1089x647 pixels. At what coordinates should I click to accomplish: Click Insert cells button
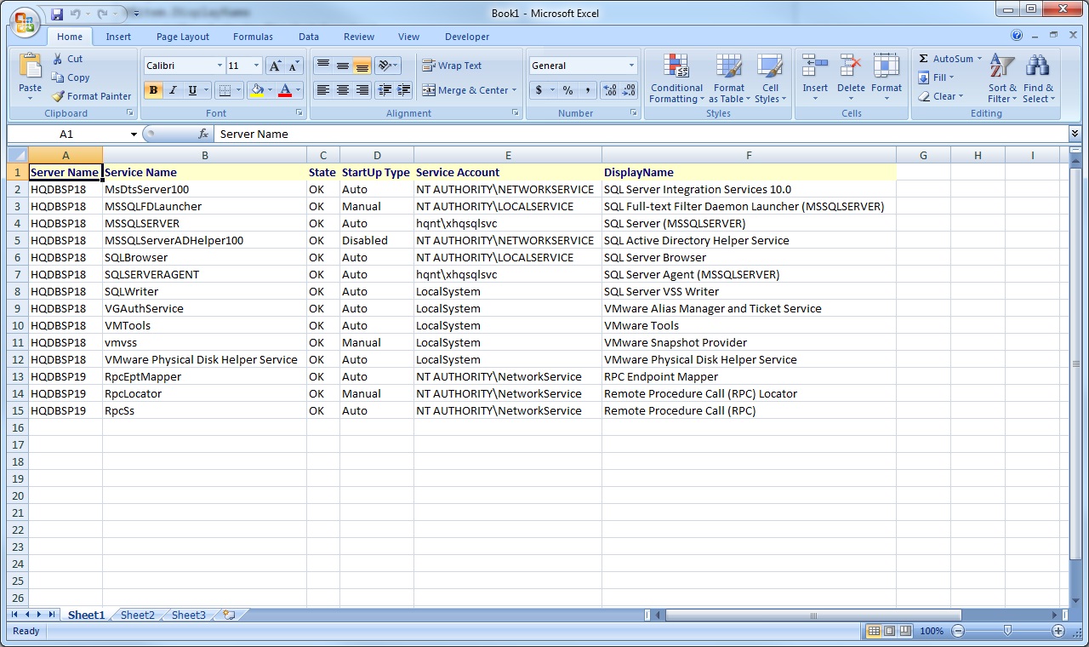(815, 79)
